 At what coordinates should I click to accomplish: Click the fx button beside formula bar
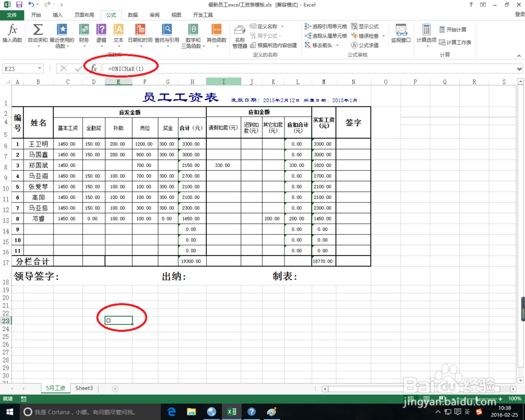tap(94, 69)
